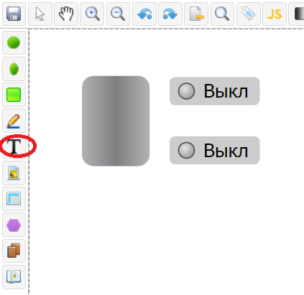Select the green circle shape tool
This screenshot has width=304, height=295.
pos(14,42)
